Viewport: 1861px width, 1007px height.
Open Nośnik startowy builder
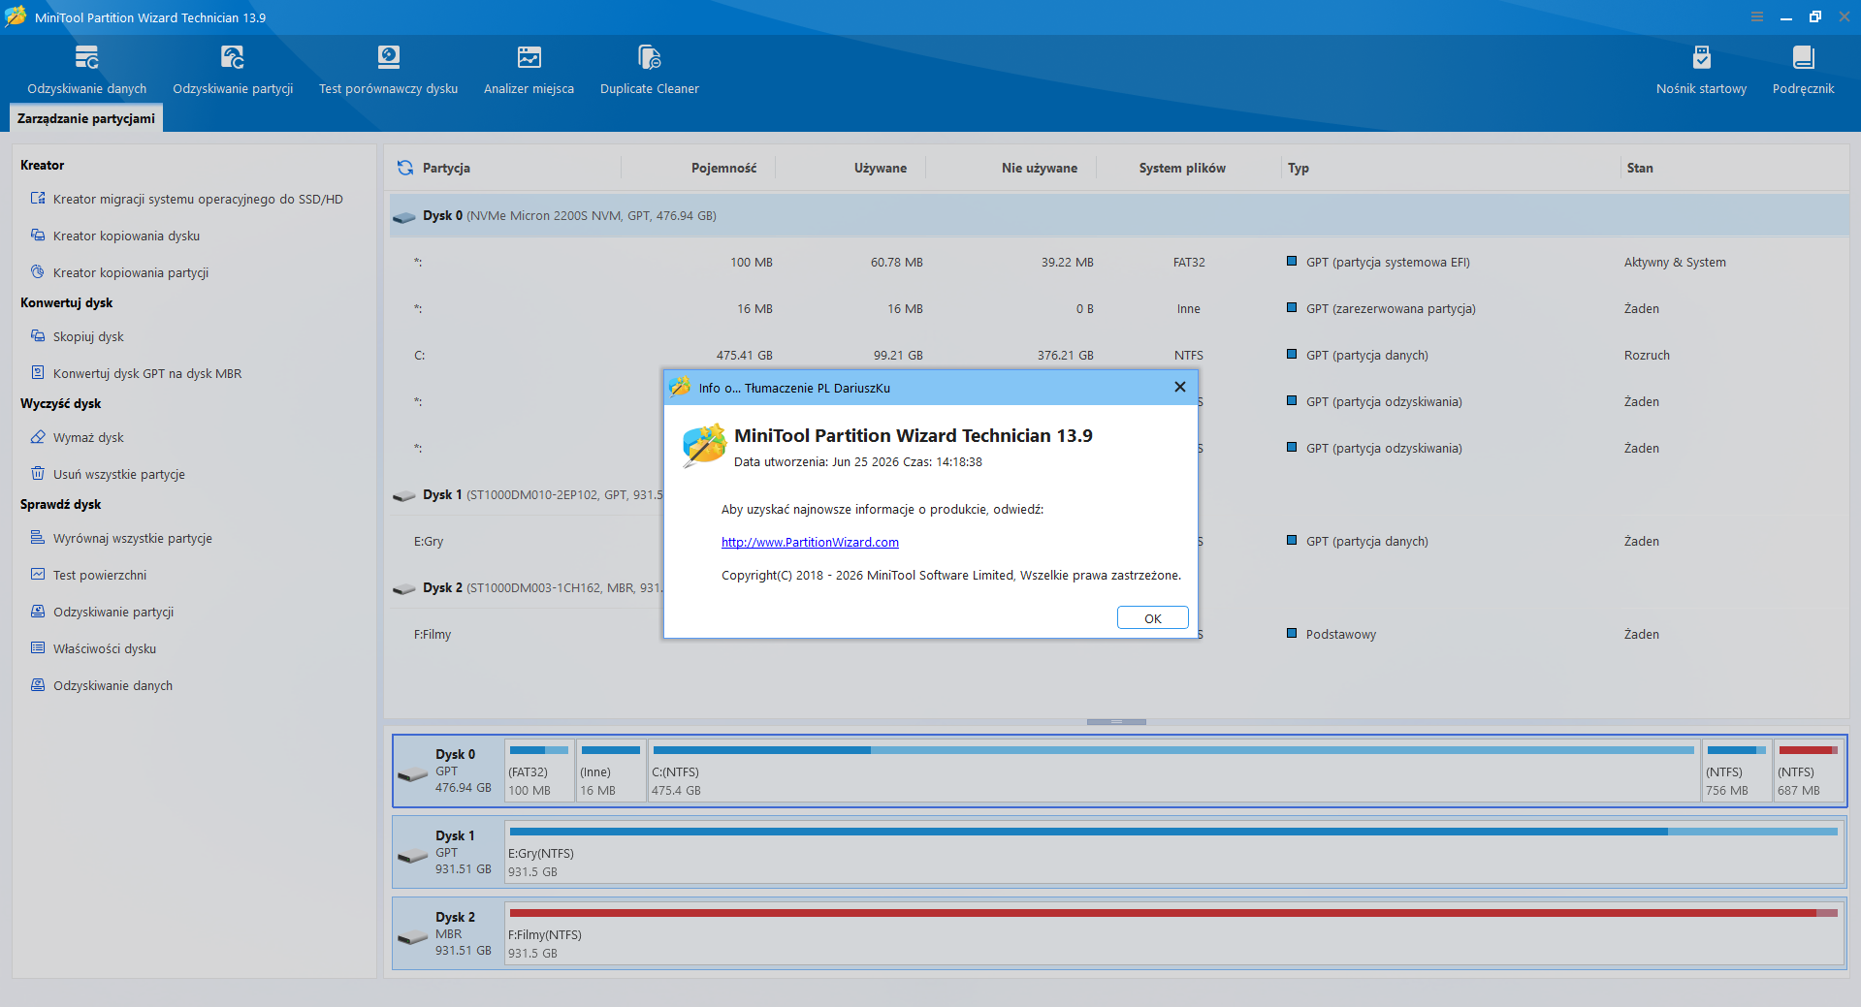pos(1701,58)
